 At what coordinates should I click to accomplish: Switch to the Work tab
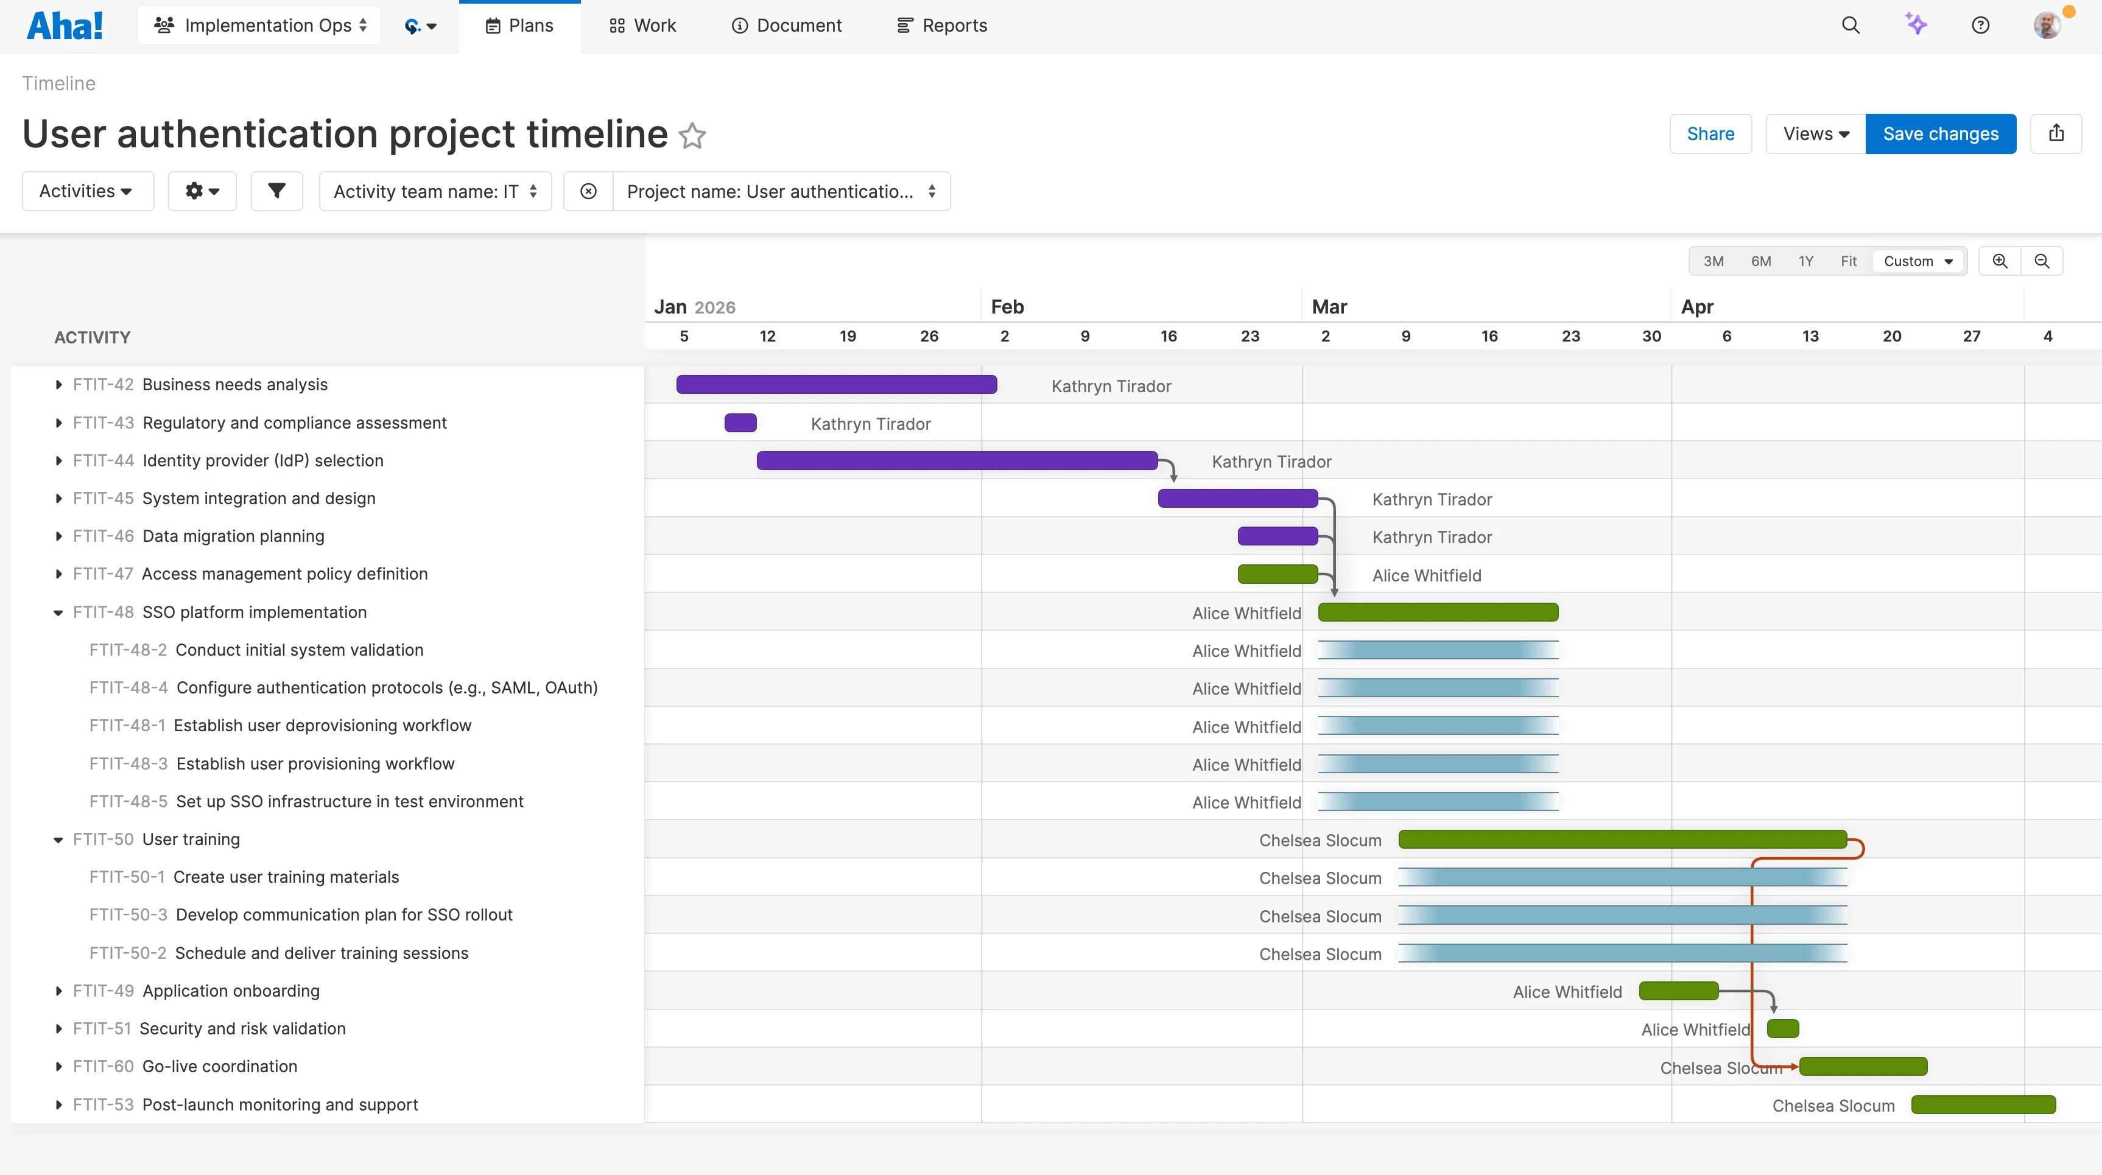(642, 26)
